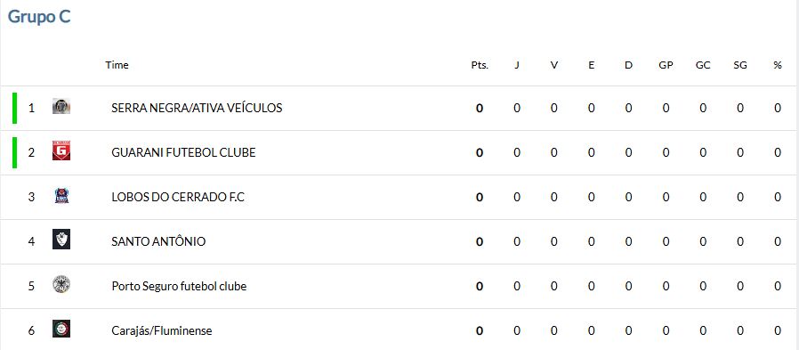Select the Santo Antônio shield logo
Image resolution: width=799 pixels, height=350 pixels.
(61, 240)
